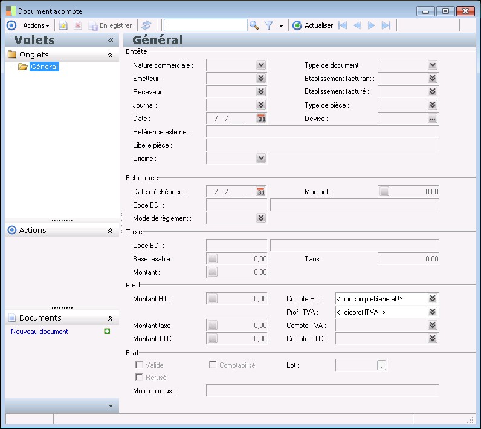Click in the Référence externe input field
This screenshot has width=481, height=429.
(322, 132)
